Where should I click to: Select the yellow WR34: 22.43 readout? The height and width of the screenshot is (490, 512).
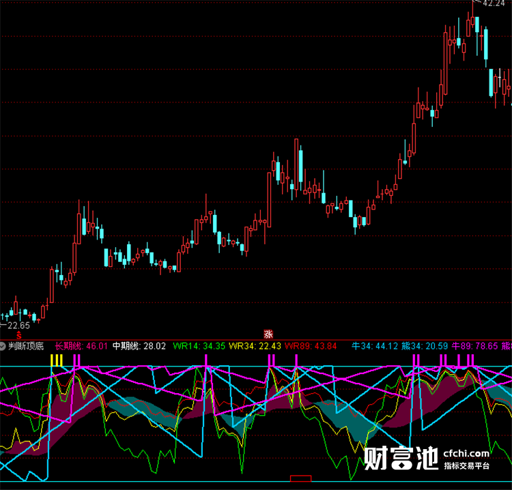coord(255,346)
